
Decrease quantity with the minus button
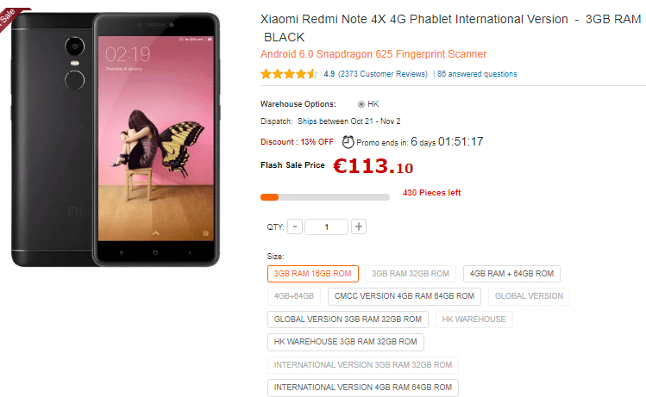click(x=295, y=226)
